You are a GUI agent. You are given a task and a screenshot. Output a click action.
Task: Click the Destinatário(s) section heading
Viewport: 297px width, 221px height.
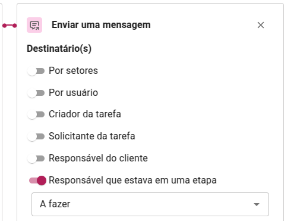[x=59, y=49]
